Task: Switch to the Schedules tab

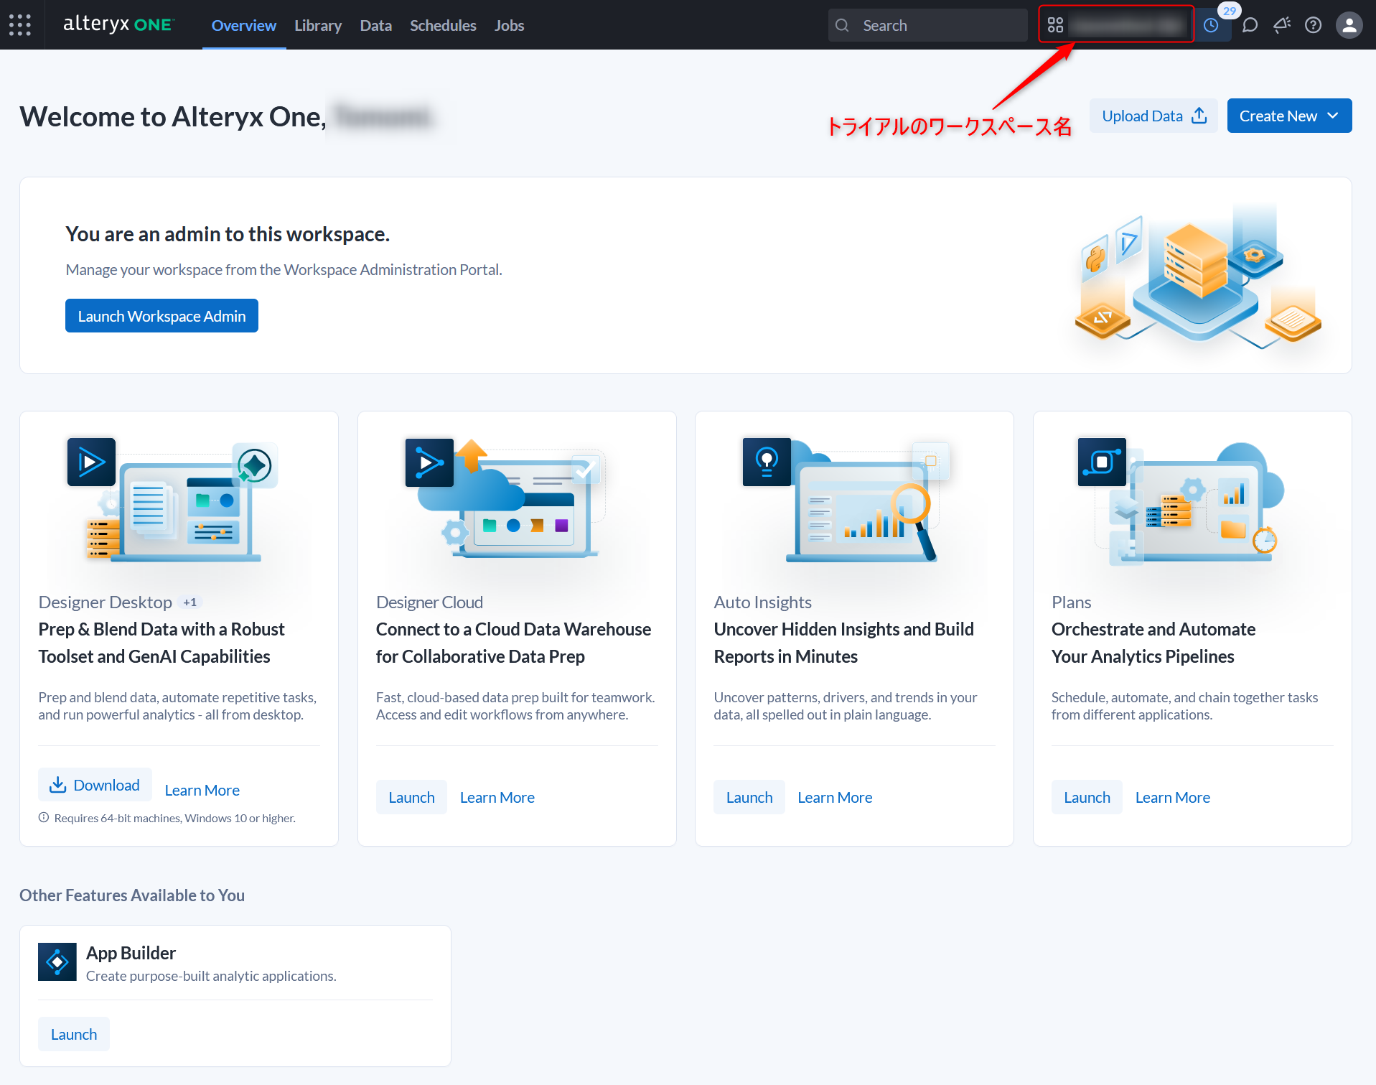Action: point(443,25)
